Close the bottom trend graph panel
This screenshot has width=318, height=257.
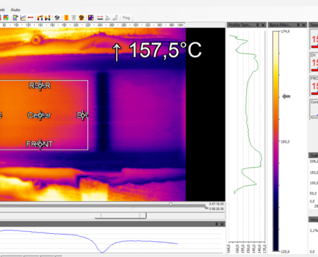(x=222, y=224)
